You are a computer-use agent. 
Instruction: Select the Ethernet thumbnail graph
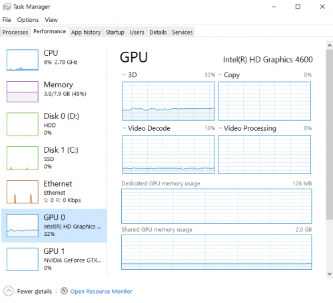pos(23,192)
